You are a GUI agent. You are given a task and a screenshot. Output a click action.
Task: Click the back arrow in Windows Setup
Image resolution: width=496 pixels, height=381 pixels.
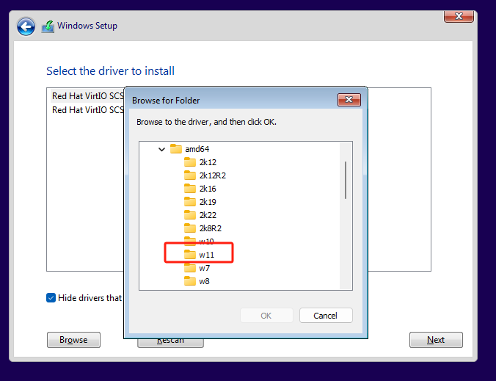point(26,26)
